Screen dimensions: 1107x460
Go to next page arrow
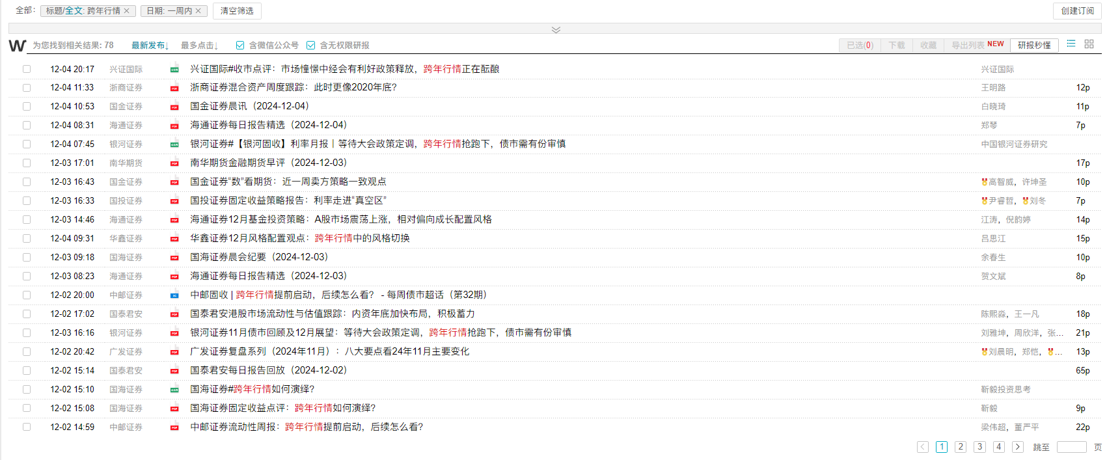[1018, 447]
